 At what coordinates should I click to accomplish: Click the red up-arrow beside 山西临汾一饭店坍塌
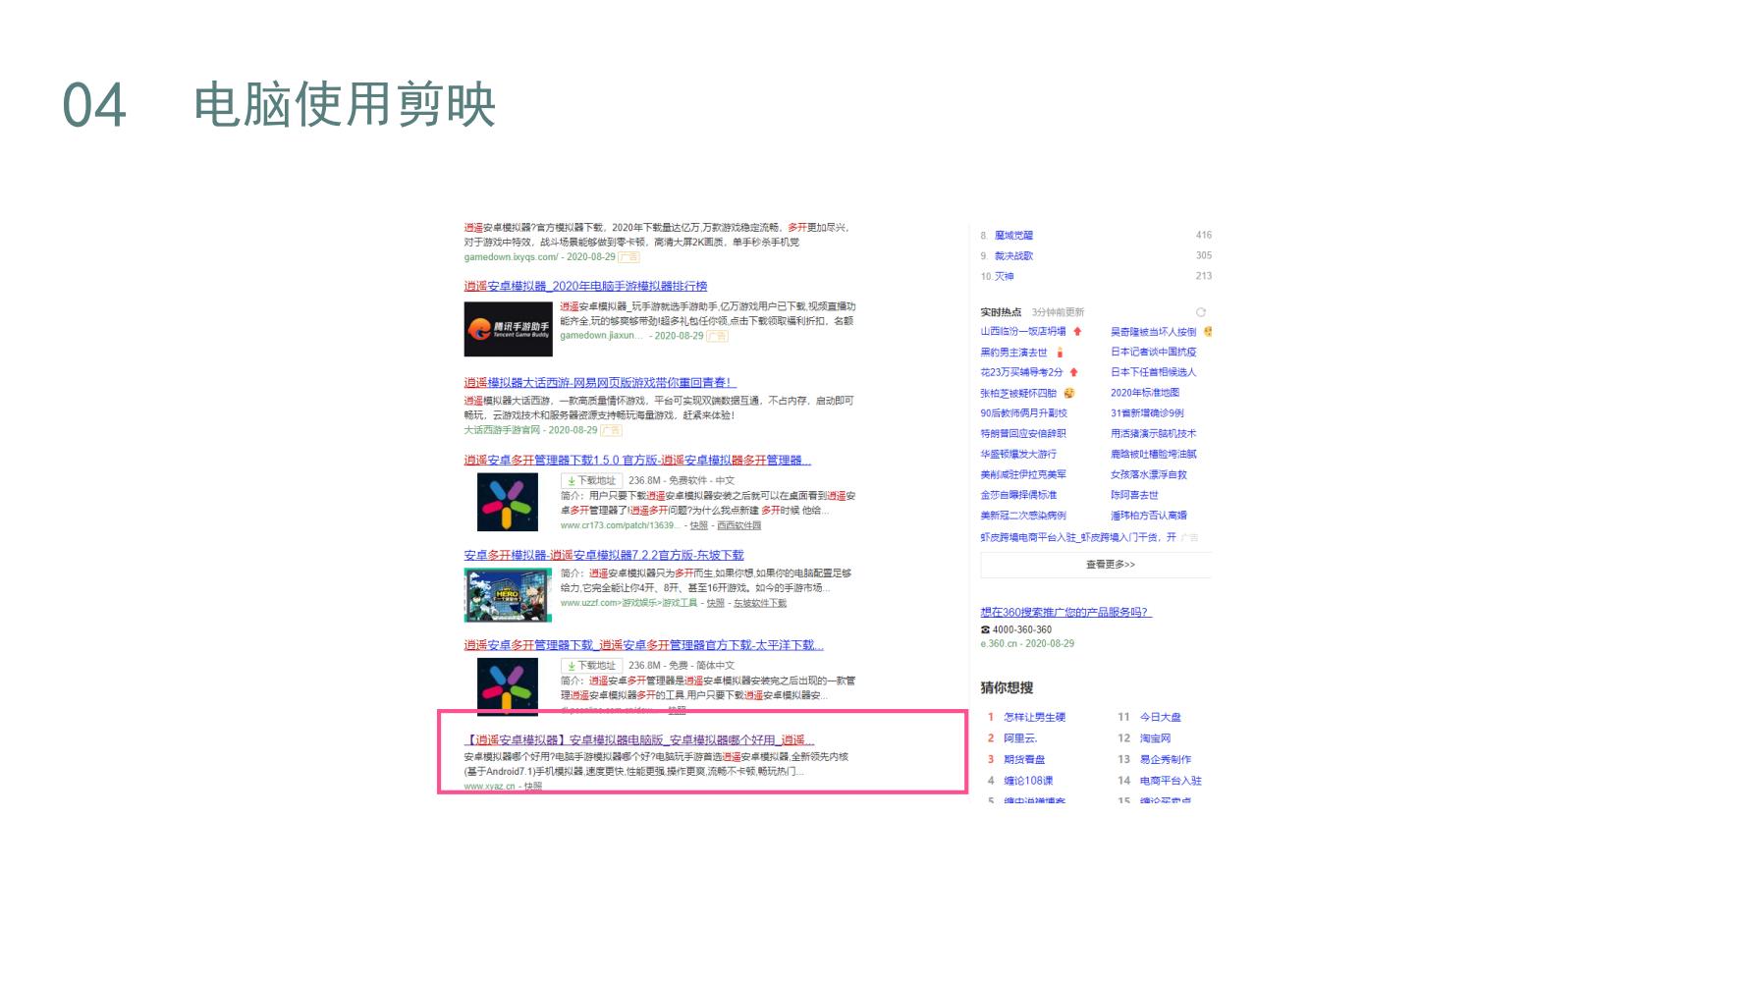[1078, 332]
